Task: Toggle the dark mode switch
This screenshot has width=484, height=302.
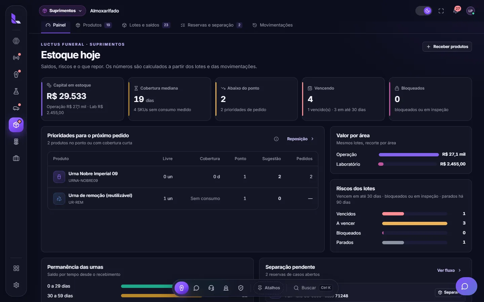Action: point(424,11)
